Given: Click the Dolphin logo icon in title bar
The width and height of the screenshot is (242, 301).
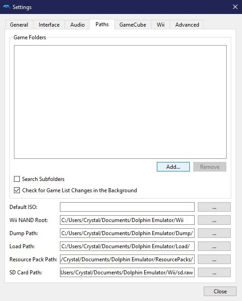Looking at the screenshot, I should pyautogui.click(x=7, y=7).
